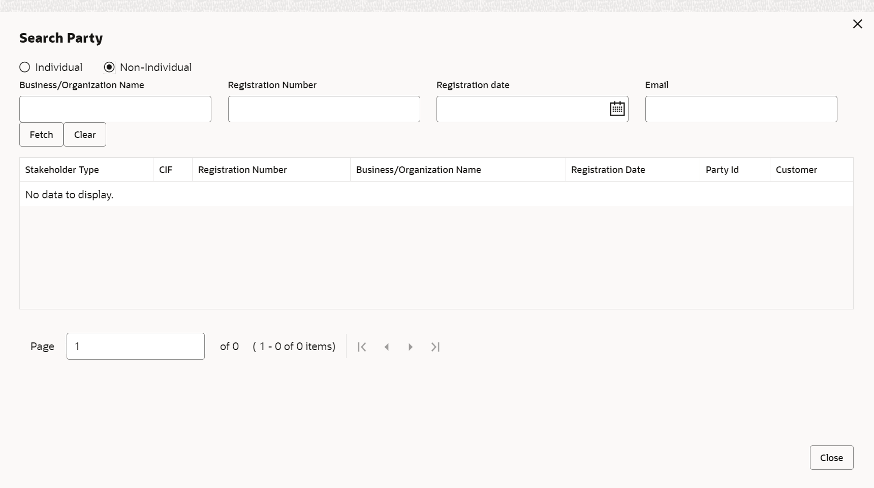The image size is (874, 488).
Task: Click the Page number input box
Action: (x=135, y=346)
